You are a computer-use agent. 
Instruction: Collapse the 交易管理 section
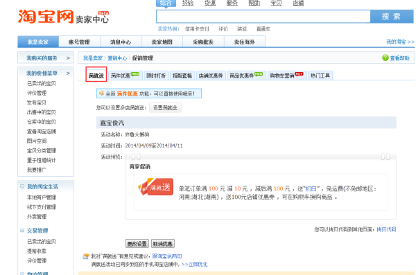(x=22, y=231)
